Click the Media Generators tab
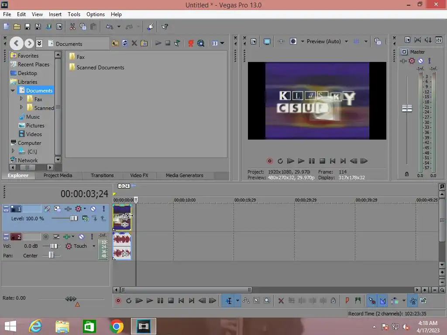The height and width of the screenshot is (335, 447). point(185,175)
